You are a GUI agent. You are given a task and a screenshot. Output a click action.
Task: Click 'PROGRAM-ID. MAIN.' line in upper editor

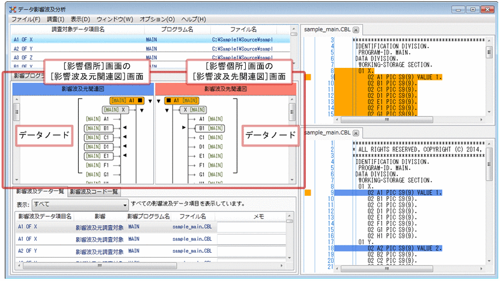385,52
